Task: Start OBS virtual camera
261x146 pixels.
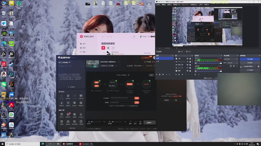Action: click(248, 67)
